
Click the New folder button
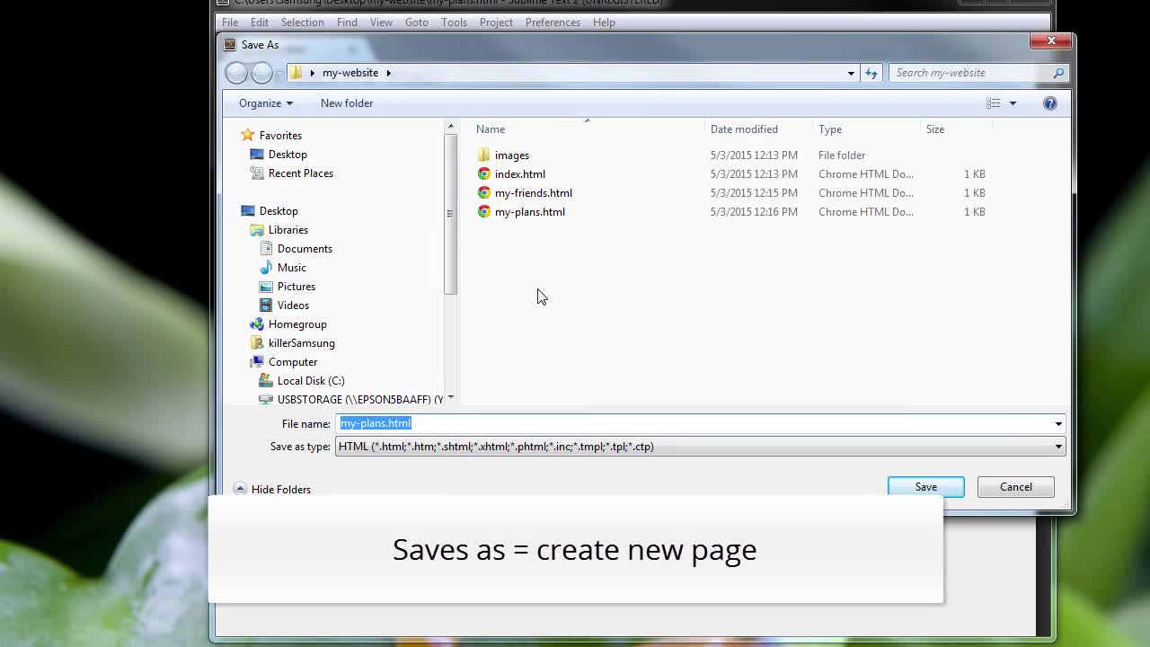(347, 103)
